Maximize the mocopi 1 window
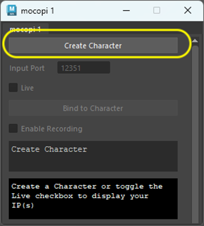The width and height of the screenshot is (204, 226). [157, 11]
